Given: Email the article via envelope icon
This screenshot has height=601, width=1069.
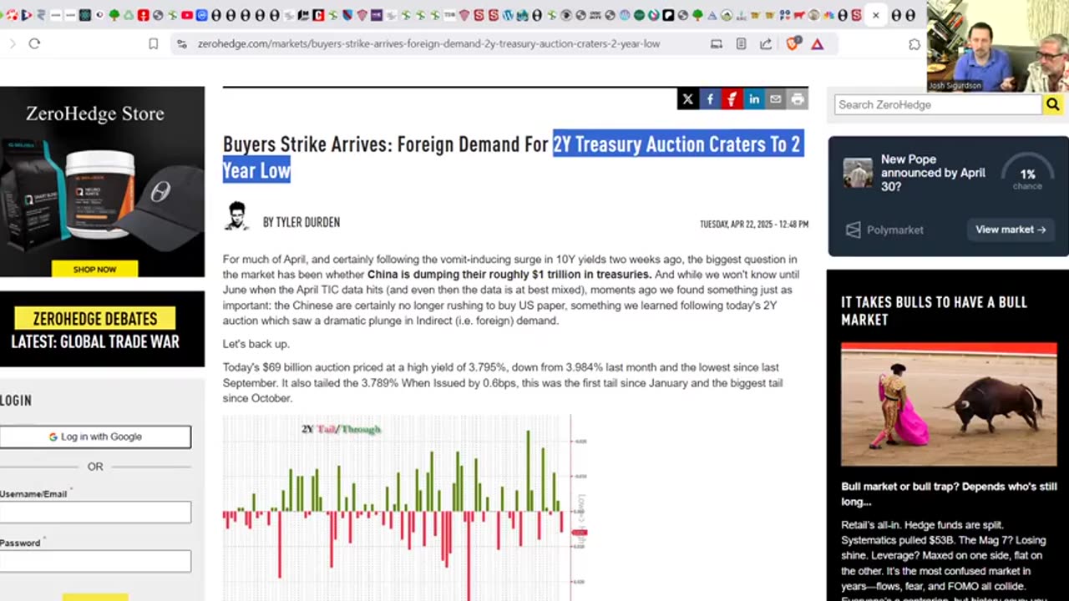Looking at the screenshot, I should tap(776, 99).
